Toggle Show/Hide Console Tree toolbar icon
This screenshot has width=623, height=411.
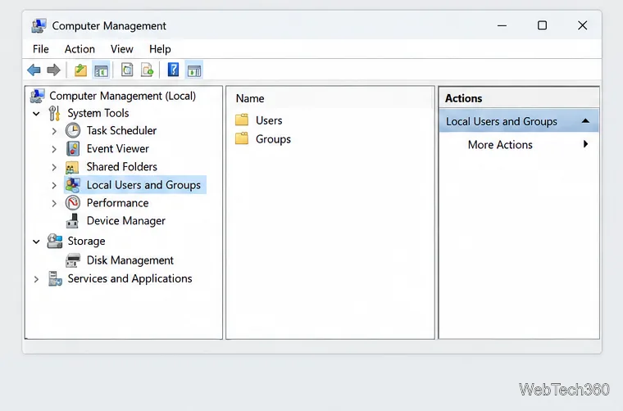tap(102, 70)
